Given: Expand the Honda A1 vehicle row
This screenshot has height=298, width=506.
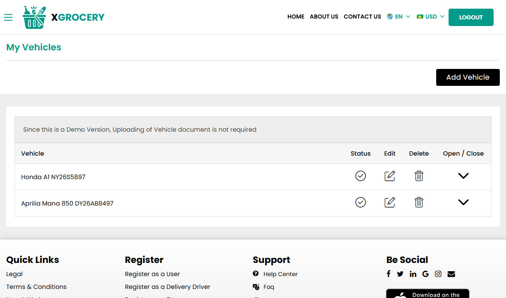Looking at the screenshot, I should click(463, 176).
